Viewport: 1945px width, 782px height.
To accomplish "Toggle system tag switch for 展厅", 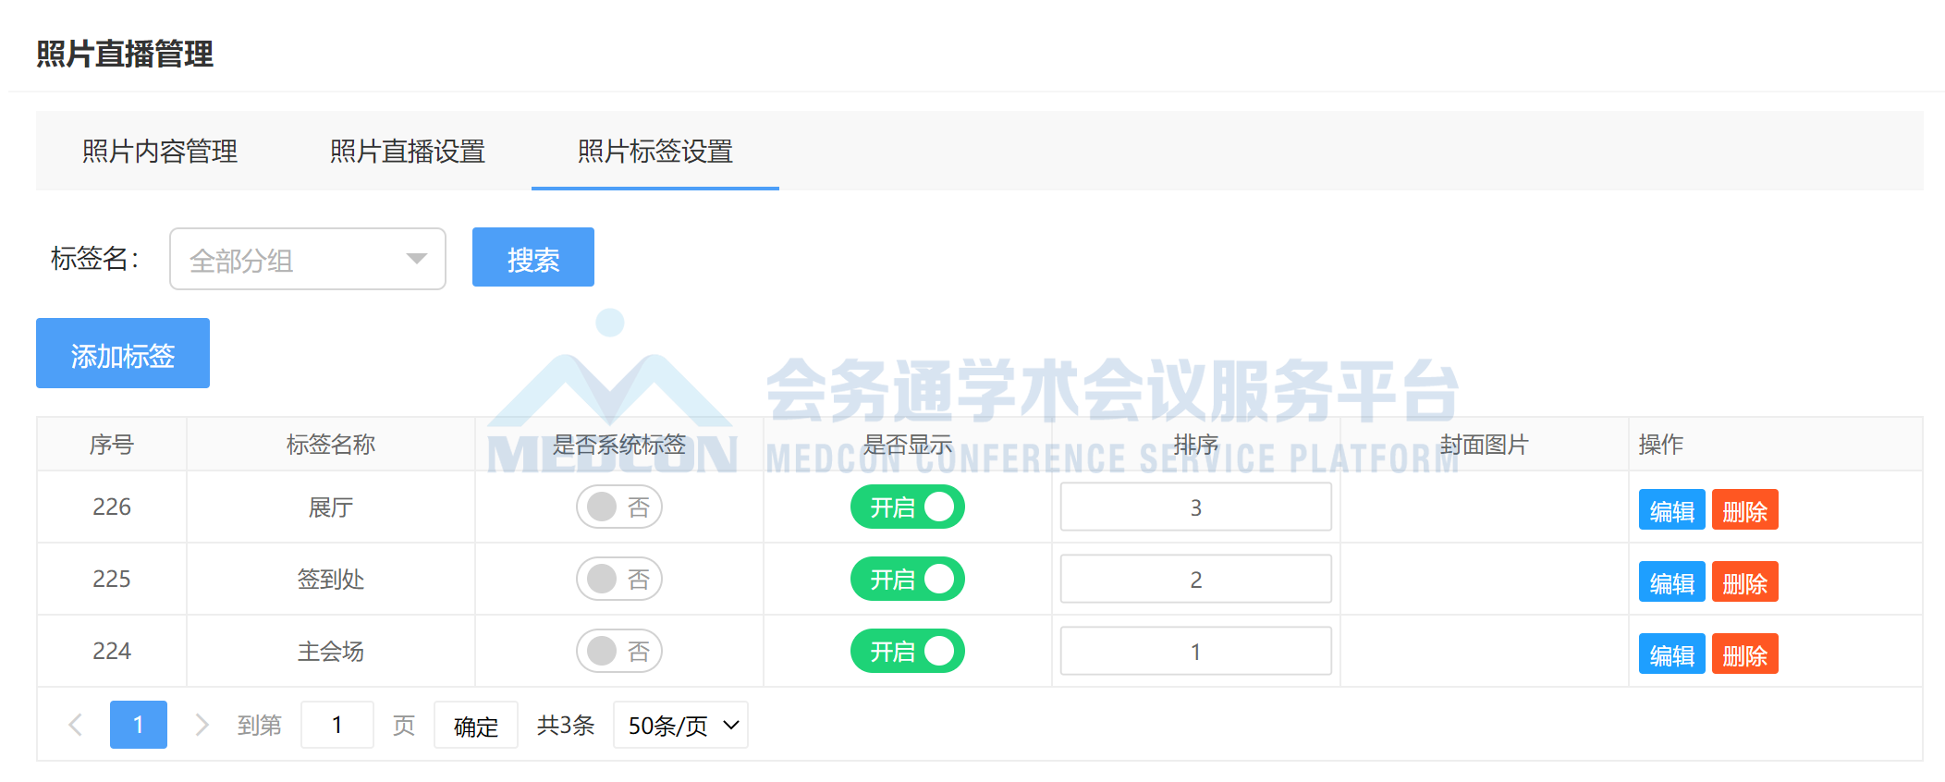I will tap(619, 507).
